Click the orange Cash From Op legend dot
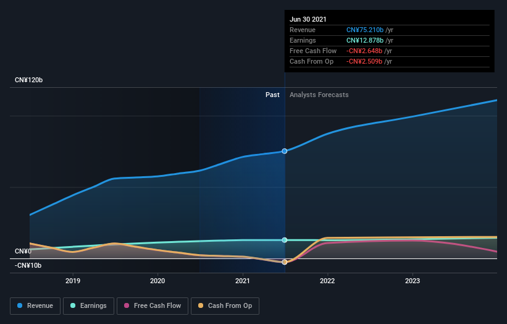 [201, 305]
